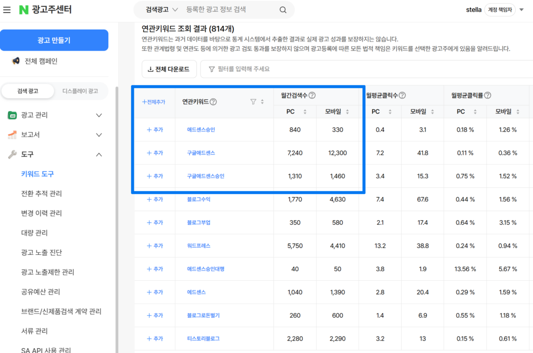This screenshot has width=533, height=353.
Task: Open the 워드프레스 keyword link
Action: coord(198,246)
